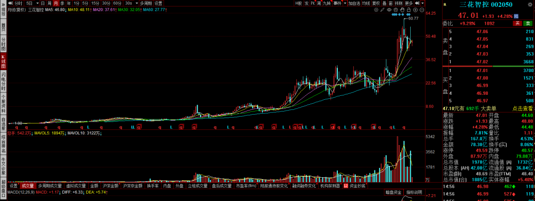Click the yellow R margin badge
This screenshot has width=535, height=201.
(x=444, y=5)
